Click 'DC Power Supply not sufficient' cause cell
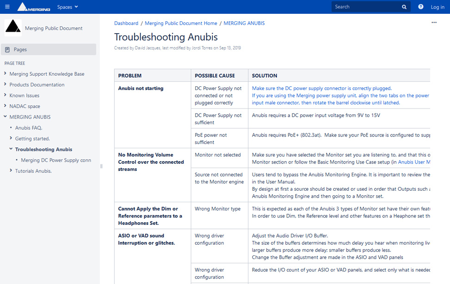 [x=220, y=118]
